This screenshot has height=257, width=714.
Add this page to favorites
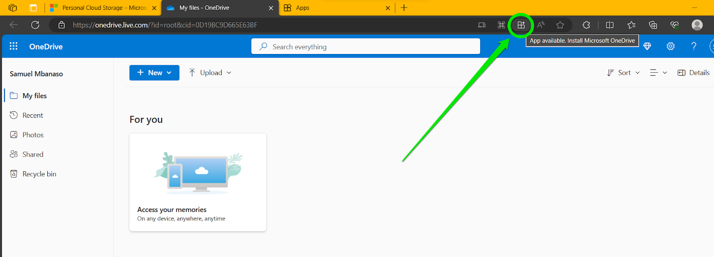click(x=560, y=25)
